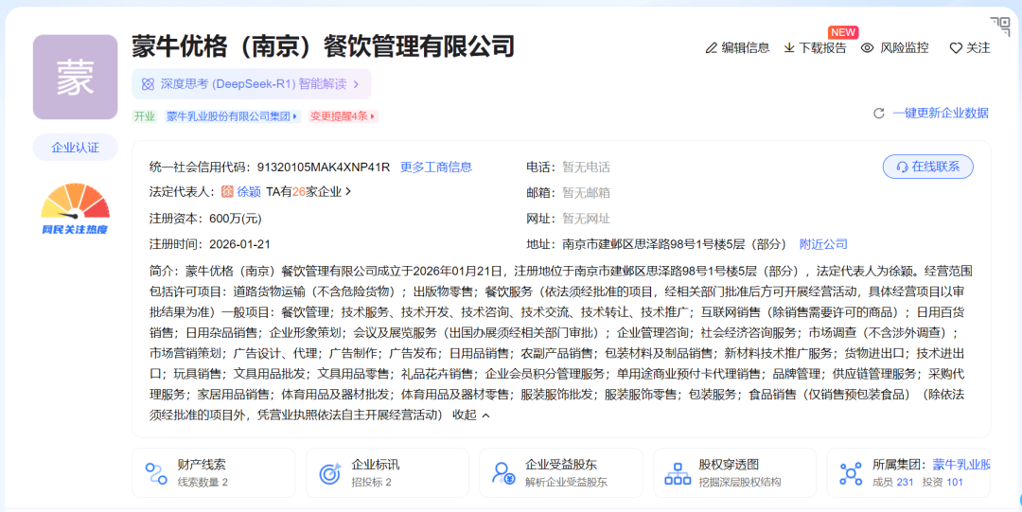Click 投资 101 count
The height and width of the screenshot is (512, 1022).
click(x=943, y=483)
